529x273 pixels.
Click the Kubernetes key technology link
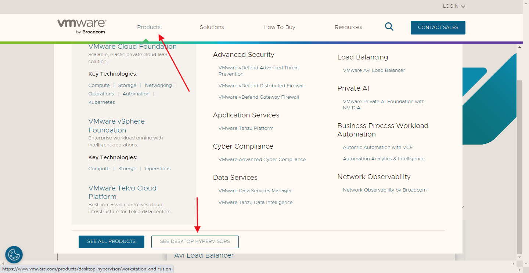[102, 102]
